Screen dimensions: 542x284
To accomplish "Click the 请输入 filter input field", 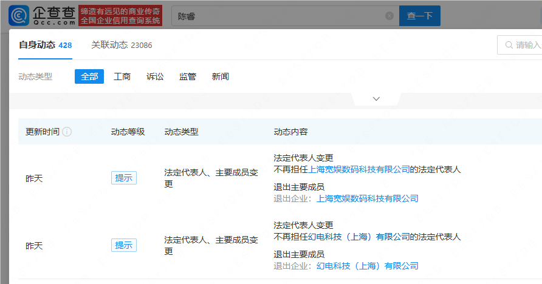I will (x=520, y=45).
